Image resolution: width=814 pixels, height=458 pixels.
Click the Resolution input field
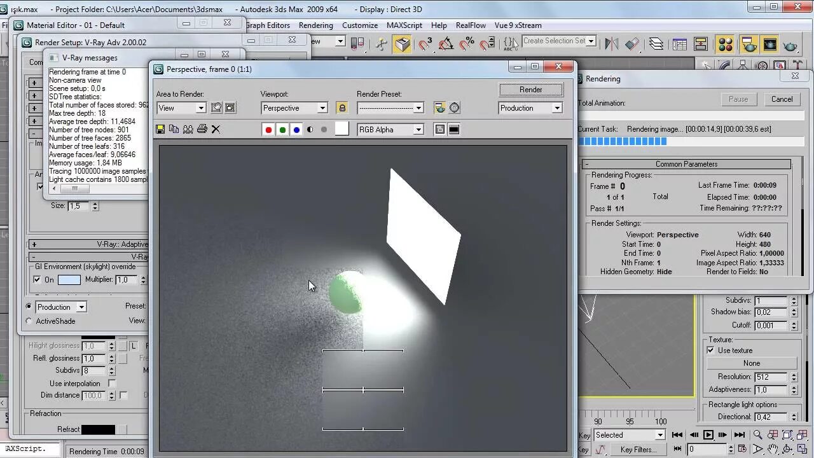coord(771,377)
